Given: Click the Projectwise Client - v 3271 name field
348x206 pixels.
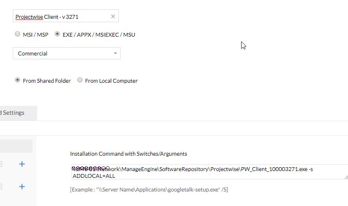Looking at the screenshot, I should click(66, 16).
